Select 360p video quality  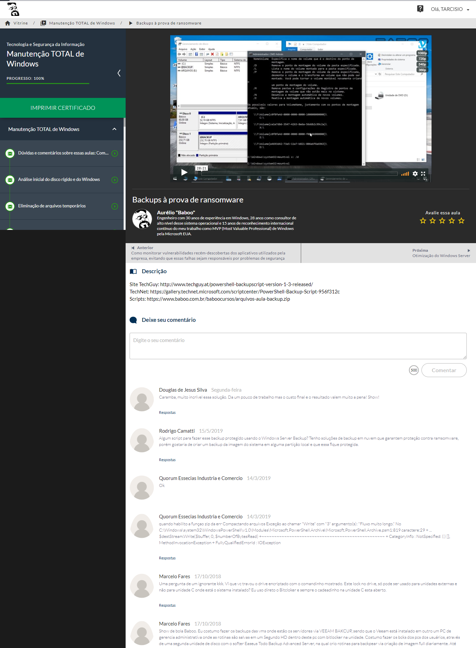pyautogui.click(x=422, y=70)
